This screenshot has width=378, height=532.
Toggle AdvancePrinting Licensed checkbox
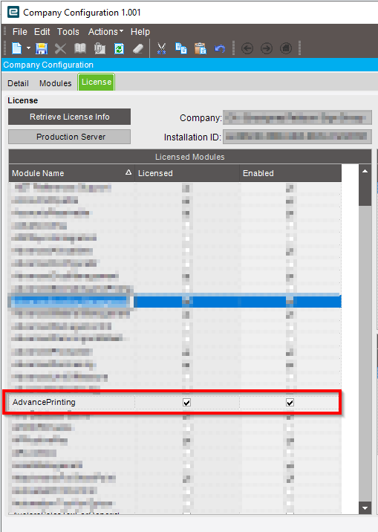pyautogui.click(x=186, y=403)
